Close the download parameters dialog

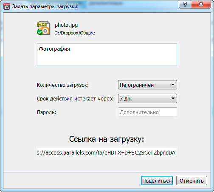[201, 4]
